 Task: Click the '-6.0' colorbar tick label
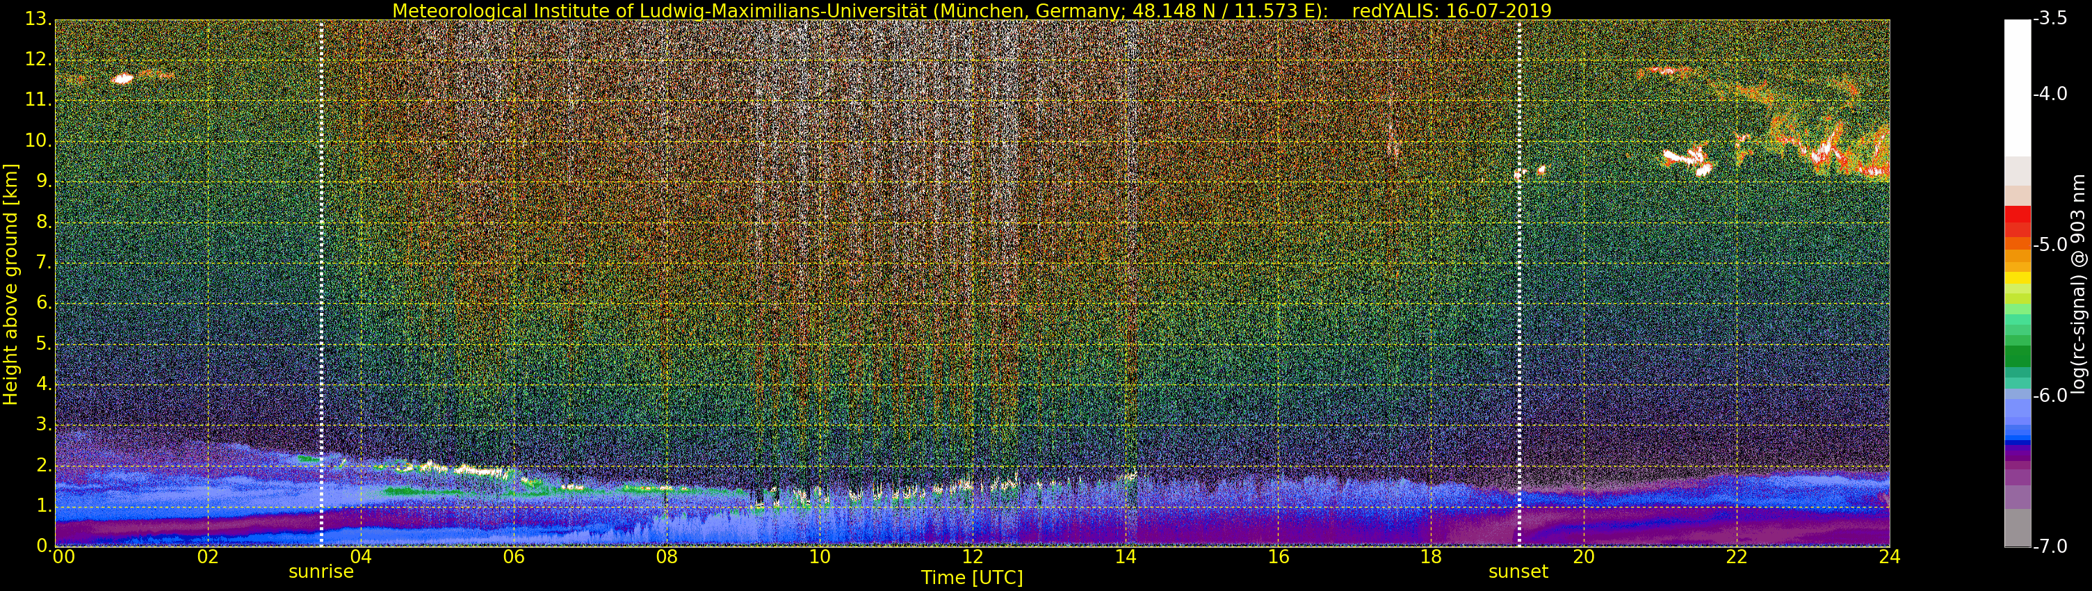(x=2050, y=396)
